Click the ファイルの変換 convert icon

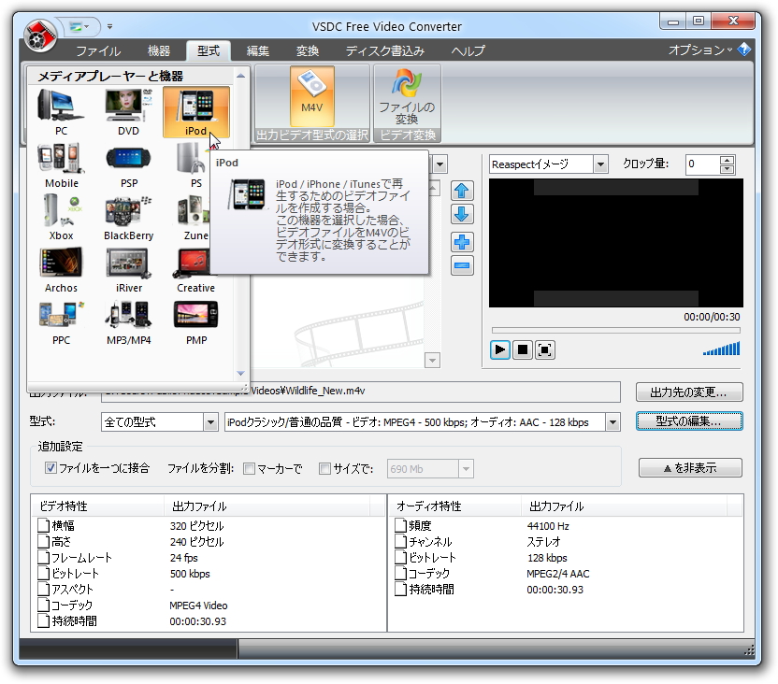tap(407, 97)
